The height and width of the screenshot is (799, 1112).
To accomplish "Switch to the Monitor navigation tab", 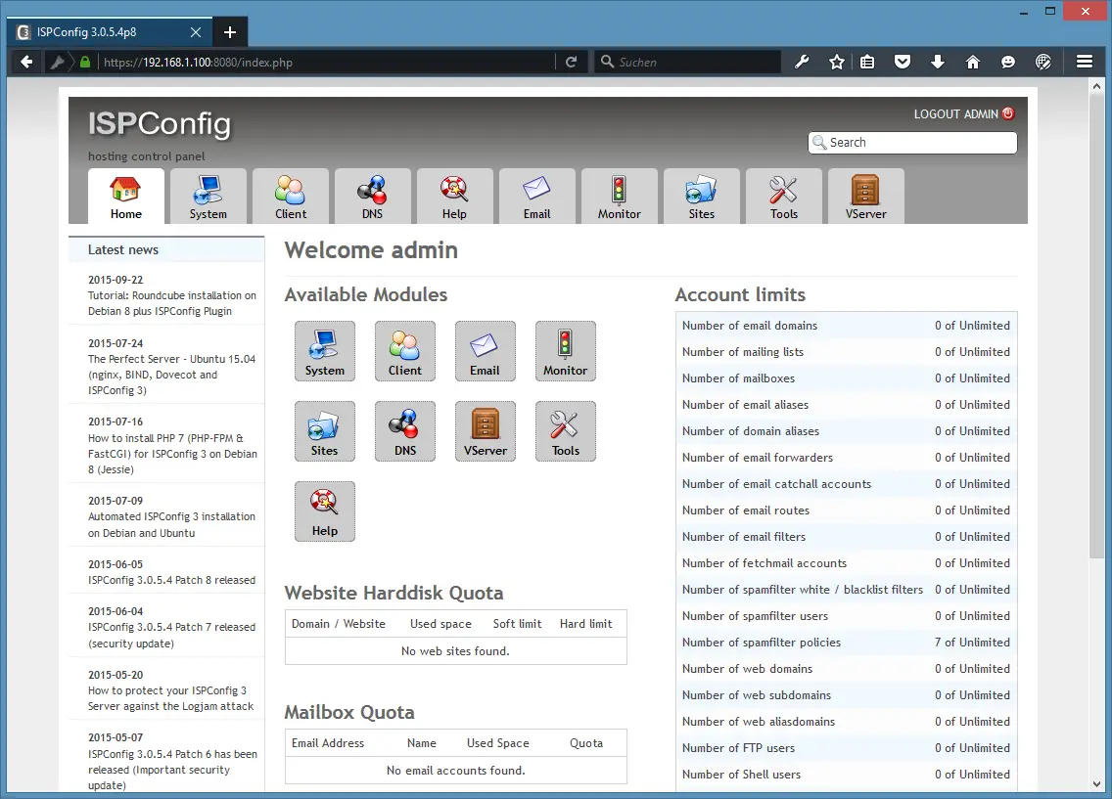I will point(619,197).
